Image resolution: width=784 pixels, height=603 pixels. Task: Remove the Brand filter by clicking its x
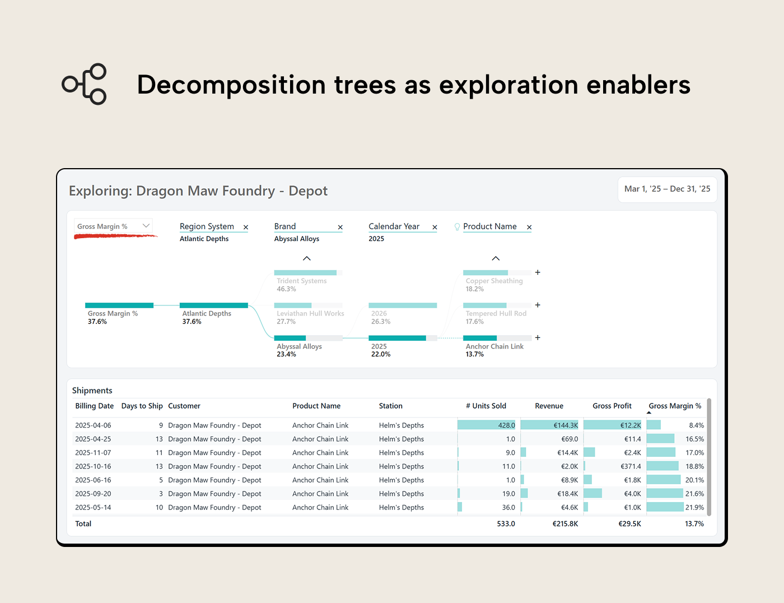coord(340,227)
